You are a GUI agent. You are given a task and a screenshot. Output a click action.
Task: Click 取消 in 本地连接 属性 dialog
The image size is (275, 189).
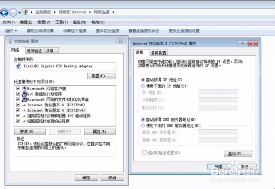[x=112, y=177]
